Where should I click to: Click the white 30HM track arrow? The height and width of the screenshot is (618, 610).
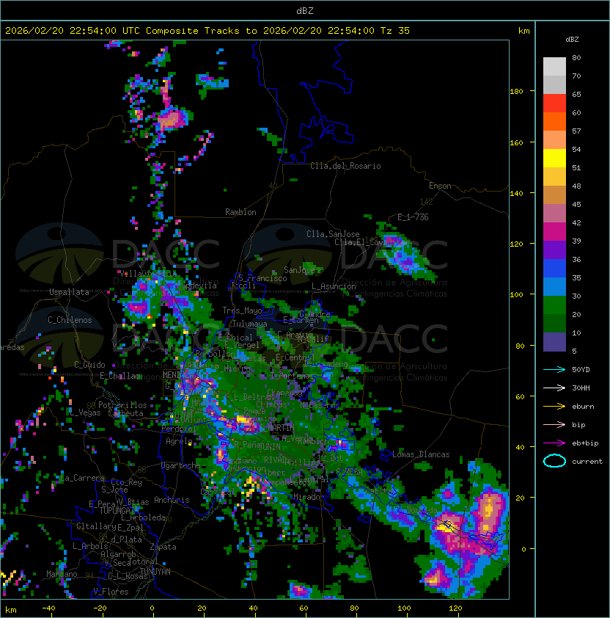pyautogui.click(x=554, y=388)
